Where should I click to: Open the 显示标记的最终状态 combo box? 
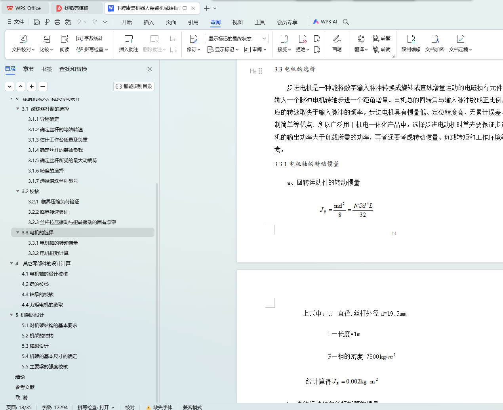237,38
